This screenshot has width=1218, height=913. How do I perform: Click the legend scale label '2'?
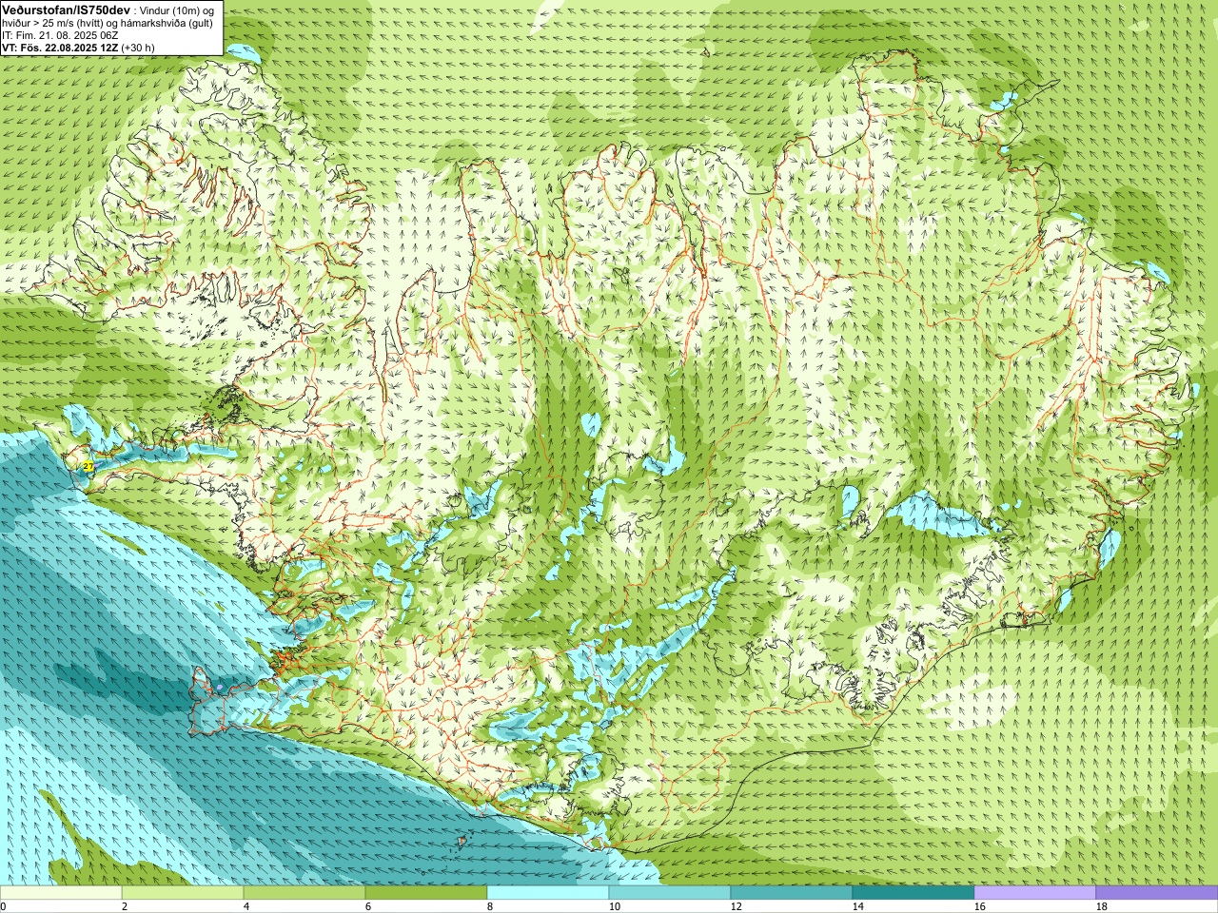pos(125,906)
